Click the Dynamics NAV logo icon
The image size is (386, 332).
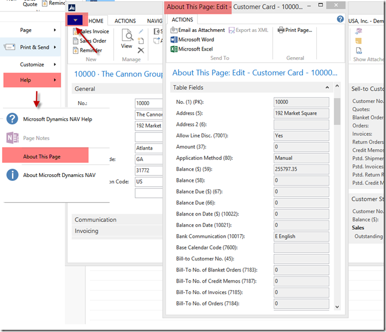coord(71,8)
